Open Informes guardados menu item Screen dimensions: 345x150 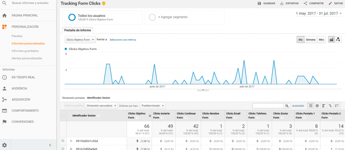pyautogui.click(x=25, y=51)
